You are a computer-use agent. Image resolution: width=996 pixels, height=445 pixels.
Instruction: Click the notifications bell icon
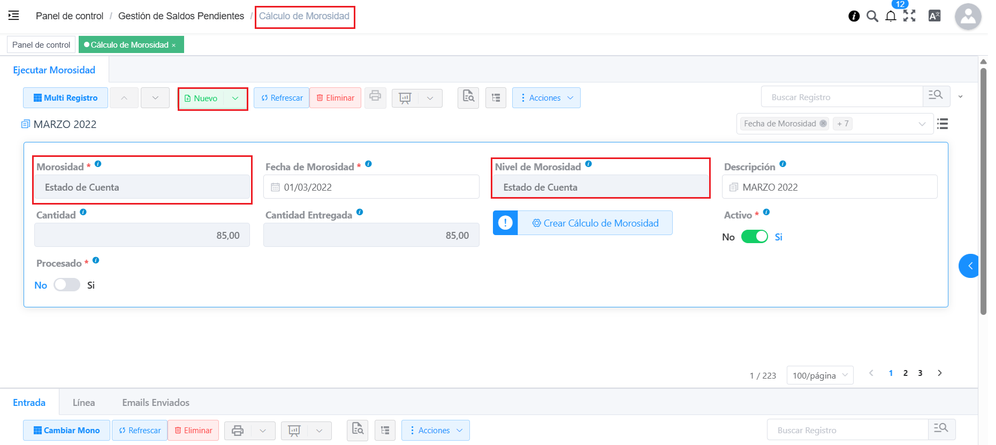pos(891,16)
